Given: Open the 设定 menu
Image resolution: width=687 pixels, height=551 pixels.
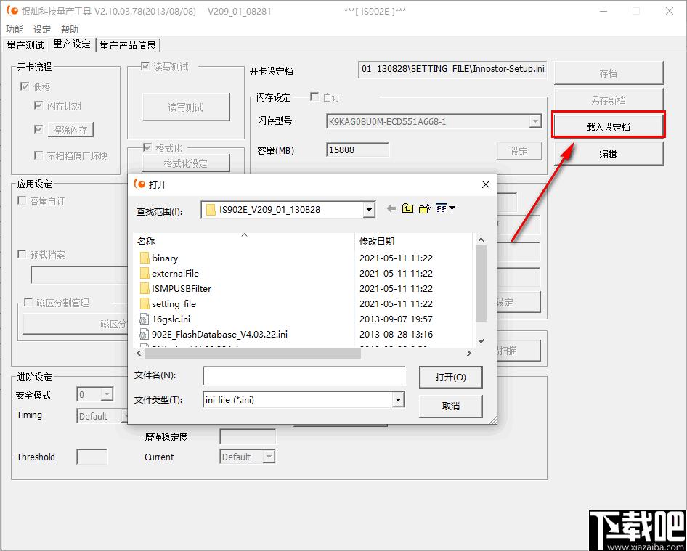Looking at the screenshot, I should click(x=42, y=29).
